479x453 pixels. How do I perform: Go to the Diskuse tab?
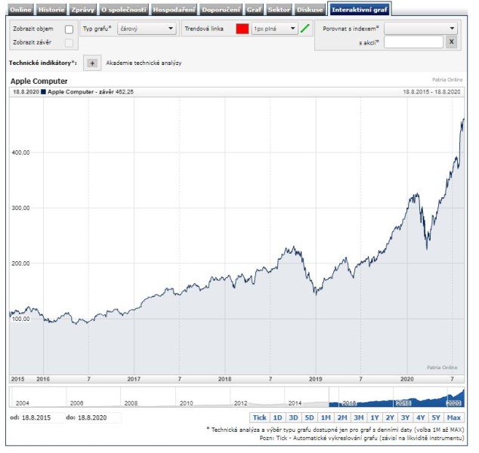310,10
